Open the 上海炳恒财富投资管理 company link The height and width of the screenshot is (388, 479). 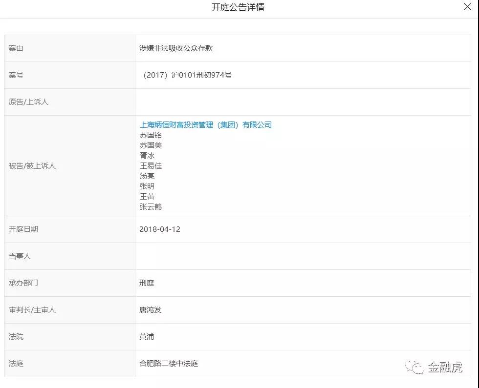pos(205,125)
